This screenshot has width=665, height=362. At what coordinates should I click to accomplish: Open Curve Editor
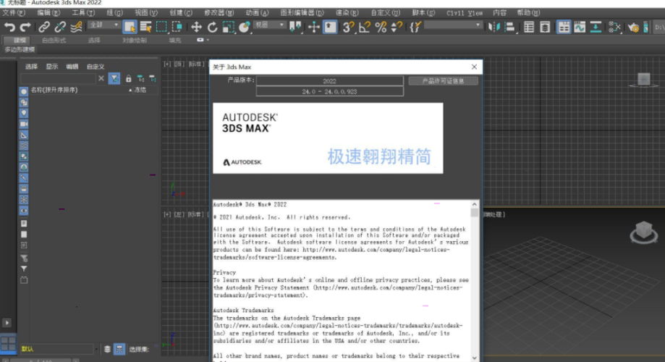click(x=580, y=28)
